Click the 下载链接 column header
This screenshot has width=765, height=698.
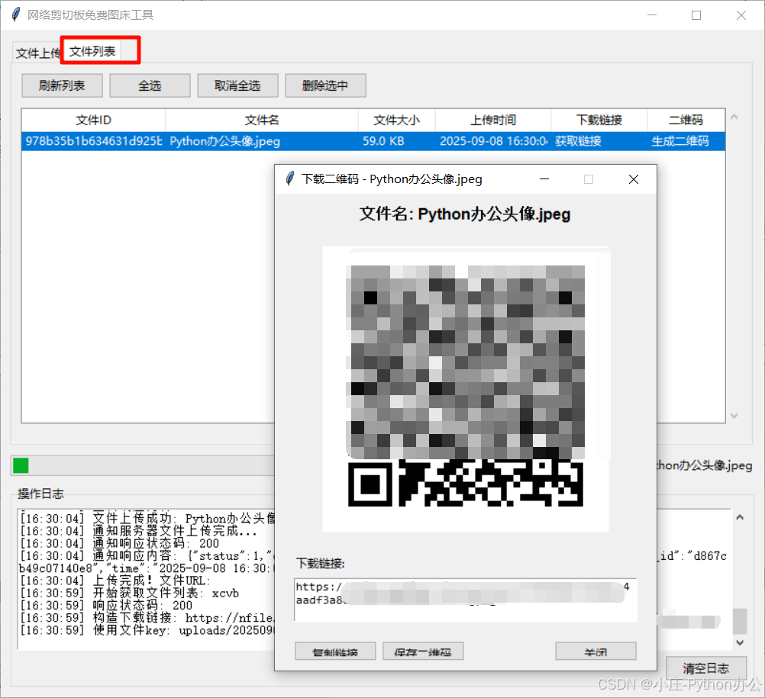[x=599, y=120]
